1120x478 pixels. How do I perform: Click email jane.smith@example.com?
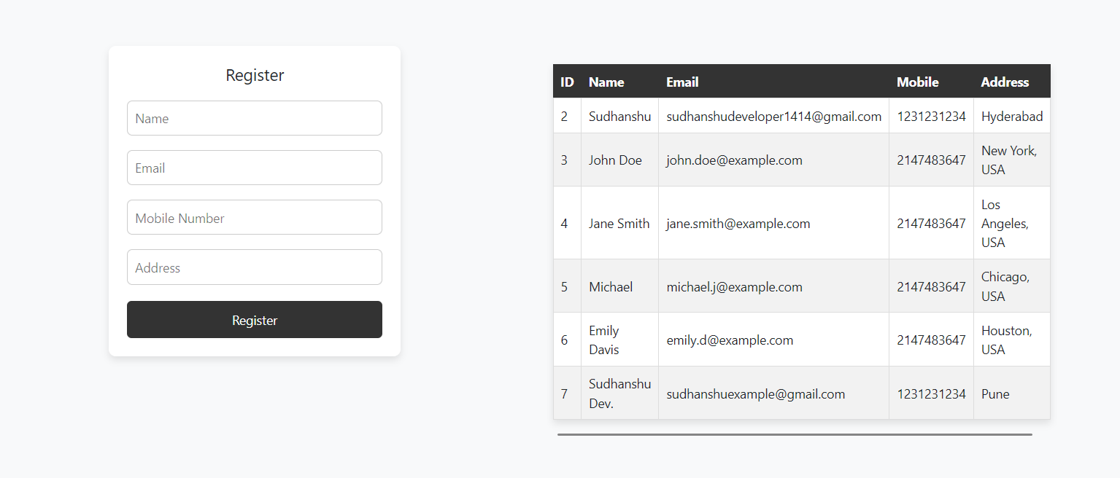(x=773, y=223)
